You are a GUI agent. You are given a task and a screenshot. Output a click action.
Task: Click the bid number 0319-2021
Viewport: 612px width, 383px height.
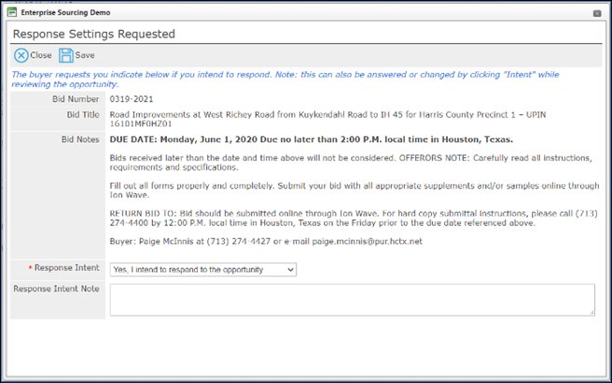pyautogui.click(x=132, y=99)
